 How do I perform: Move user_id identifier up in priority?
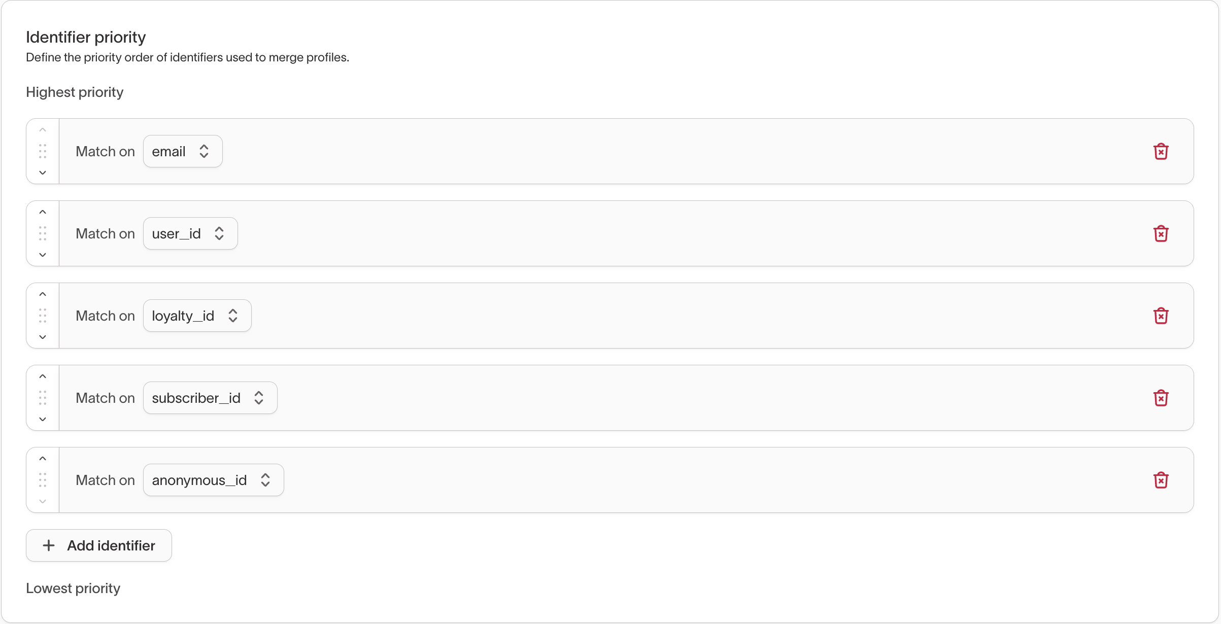coord(43,212)
